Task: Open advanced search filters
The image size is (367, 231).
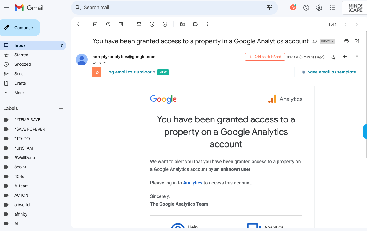Action: pos(269,7)
